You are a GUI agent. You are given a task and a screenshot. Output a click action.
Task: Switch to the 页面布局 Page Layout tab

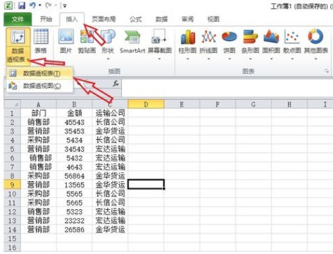(x=104, y=19)
